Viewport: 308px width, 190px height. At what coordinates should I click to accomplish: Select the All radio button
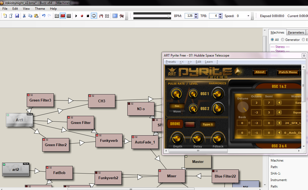pyautogui.click(x=272, y=40)
